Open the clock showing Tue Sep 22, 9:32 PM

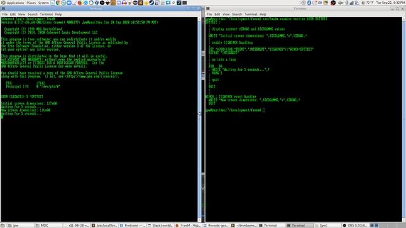391,3
